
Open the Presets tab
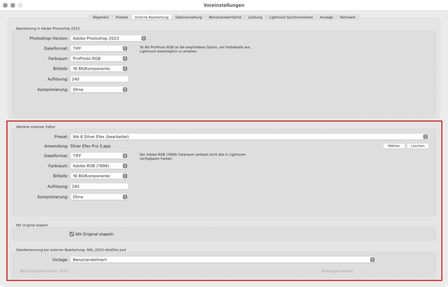tap(122, 17)
